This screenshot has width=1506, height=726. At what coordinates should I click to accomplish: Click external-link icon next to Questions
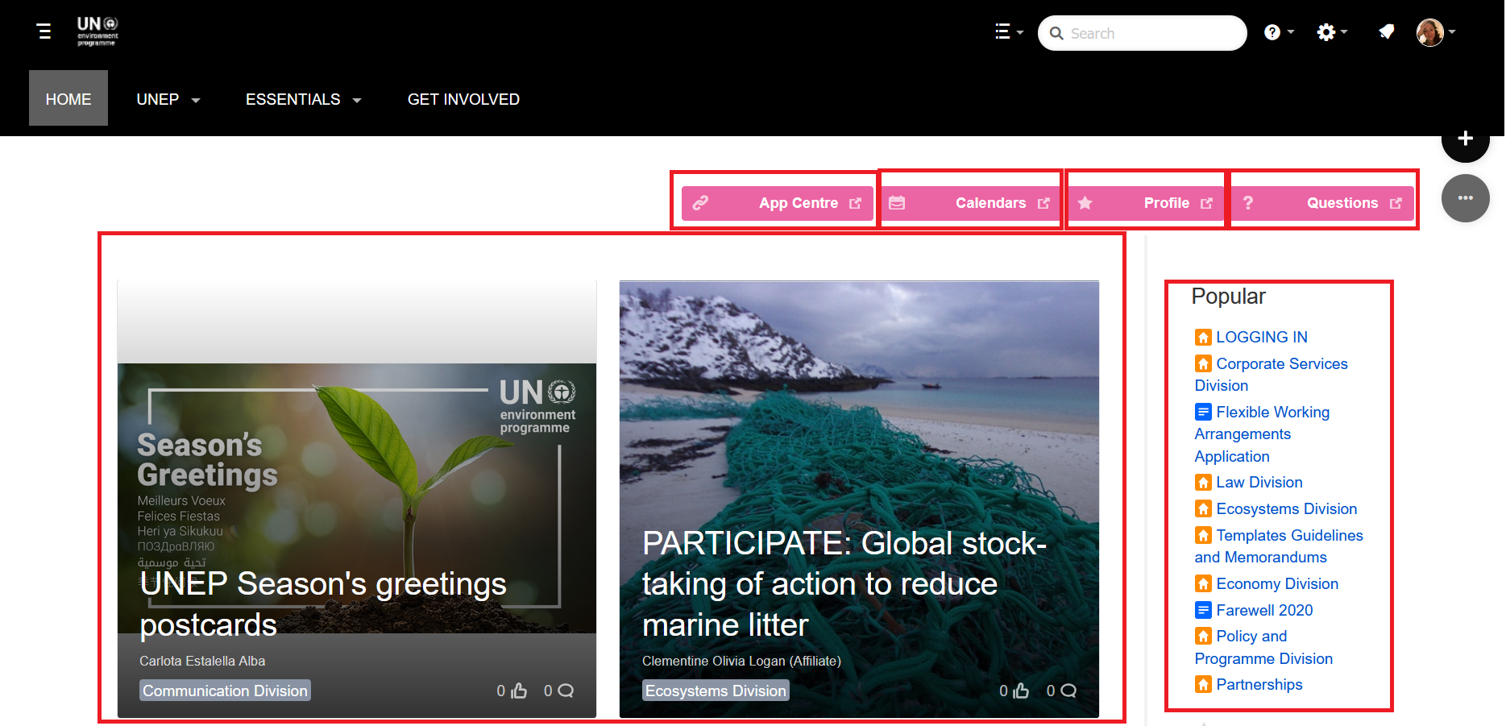1396,203
